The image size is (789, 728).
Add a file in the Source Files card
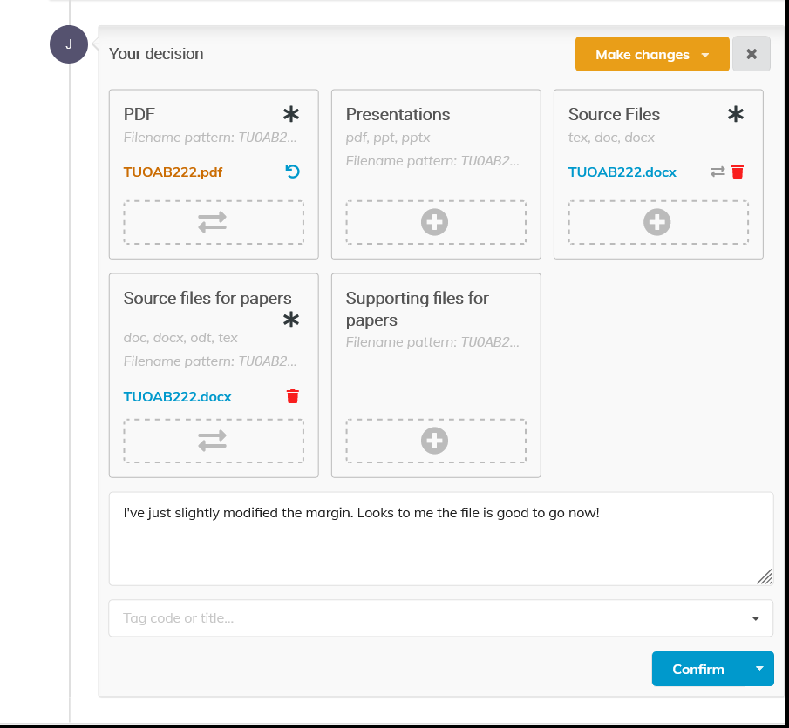coord(657,222)
